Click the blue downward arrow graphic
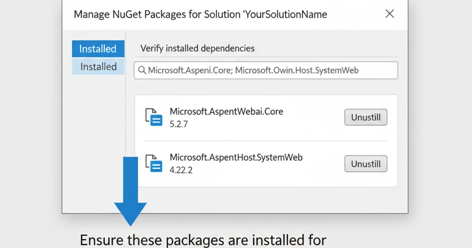This screenshot has height=248, width=472. (x=130, y=189)
